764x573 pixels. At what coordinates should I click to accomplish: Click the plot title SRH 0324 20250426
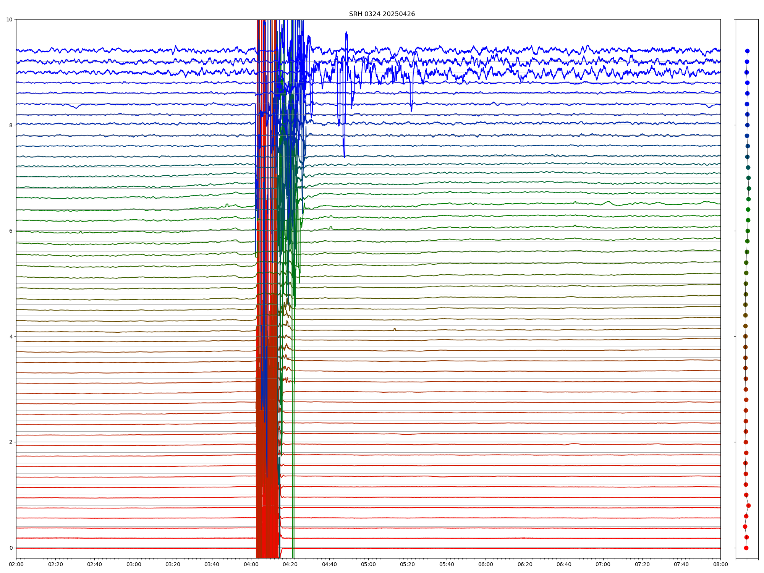click(x=382, y=14)
